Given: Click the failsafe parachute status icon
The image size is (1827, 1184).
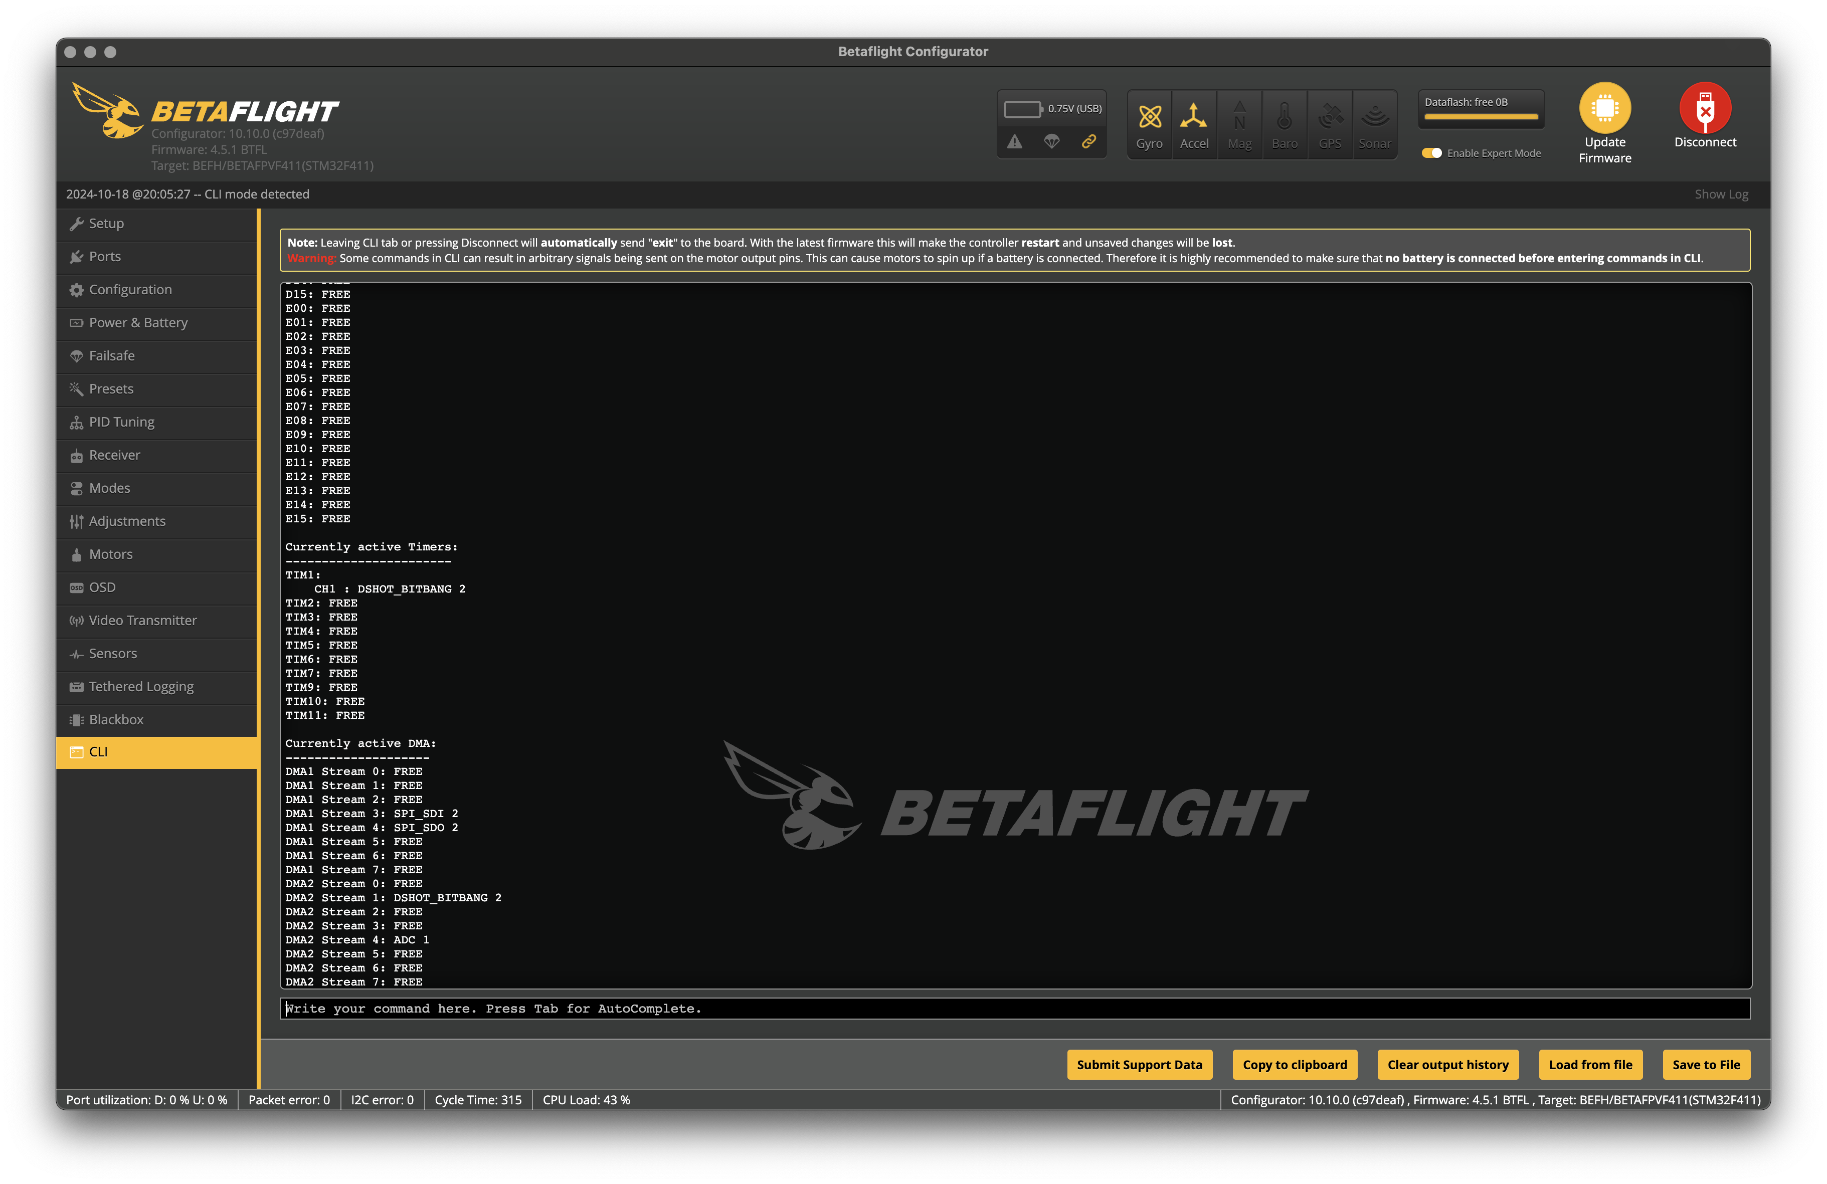Looking at the screenshot, I should point(1052,141).
